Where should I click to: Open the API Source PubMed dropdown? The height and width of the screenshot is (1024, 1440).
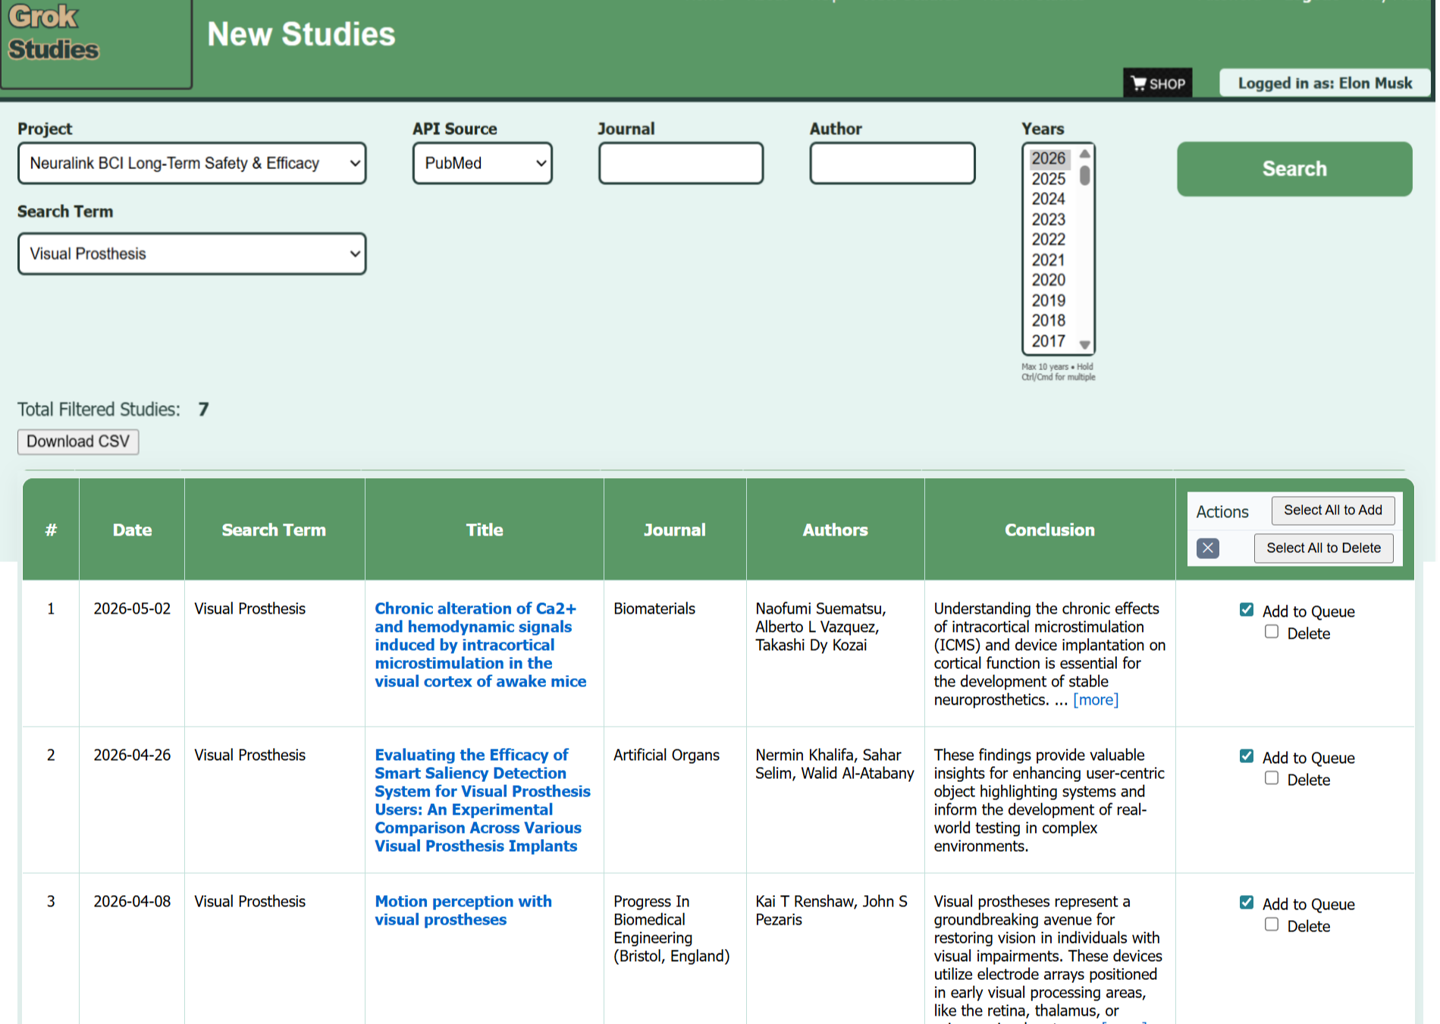[x=482, y=163]
